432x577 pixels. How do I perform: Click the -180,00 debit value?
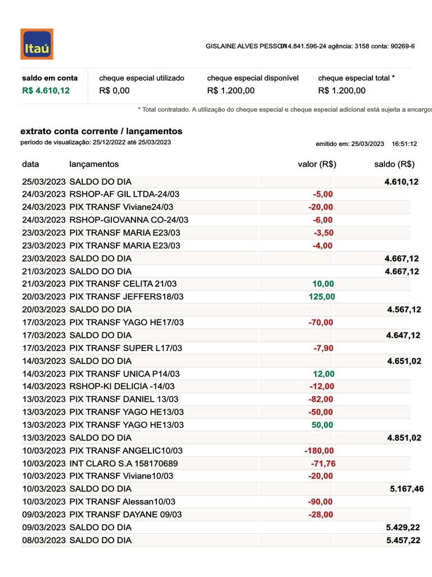(319, 450)
